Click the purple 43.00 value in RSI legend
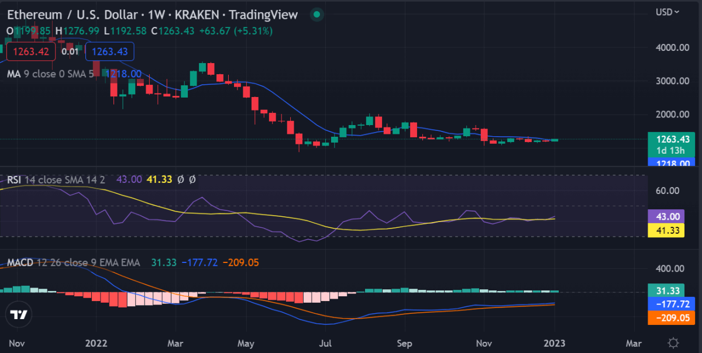This screenshot has height=353, width=702. click(x=129, y=179)
